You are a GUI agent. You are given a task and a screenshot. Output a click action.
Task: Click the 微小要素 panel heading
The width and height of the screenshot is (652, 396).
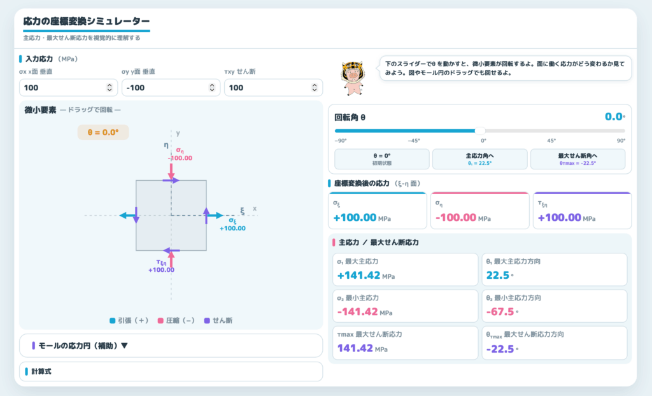(x=40, y=110)
